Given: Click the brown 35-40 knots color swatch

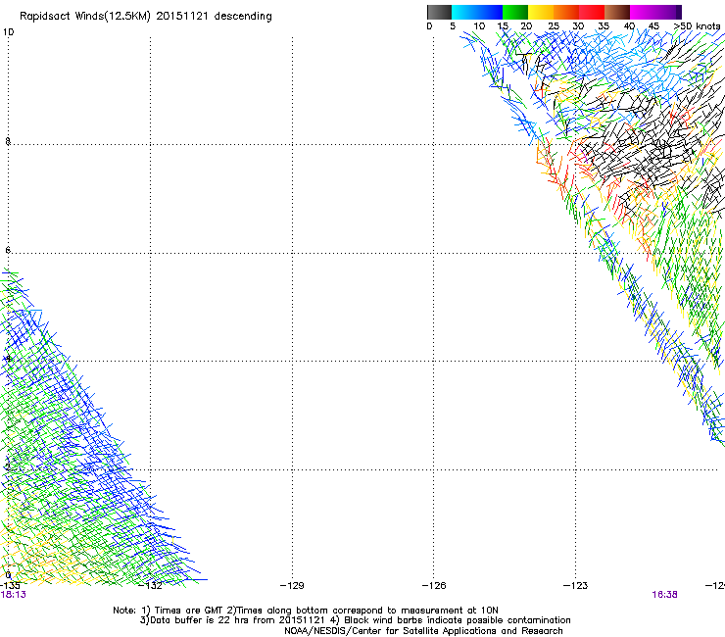Looking at the screenshot, I should coord(617,12).
